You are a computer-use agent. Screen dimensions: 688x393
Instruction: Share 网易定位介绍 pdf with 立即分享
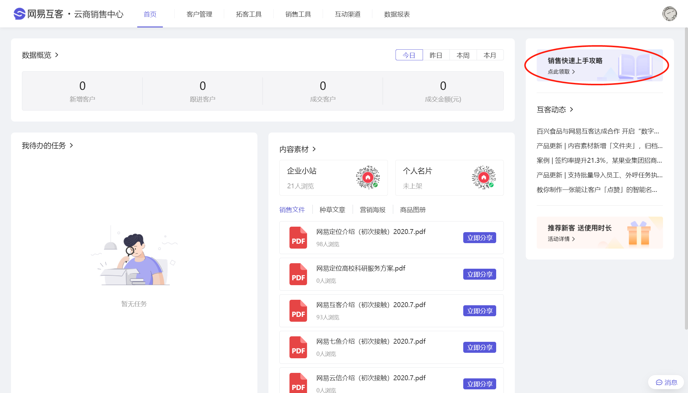click(x=480, y=238)
